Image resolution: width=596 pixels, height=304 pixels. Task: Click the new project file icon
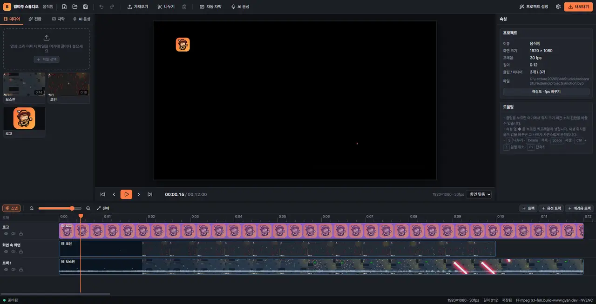[64, 7]
